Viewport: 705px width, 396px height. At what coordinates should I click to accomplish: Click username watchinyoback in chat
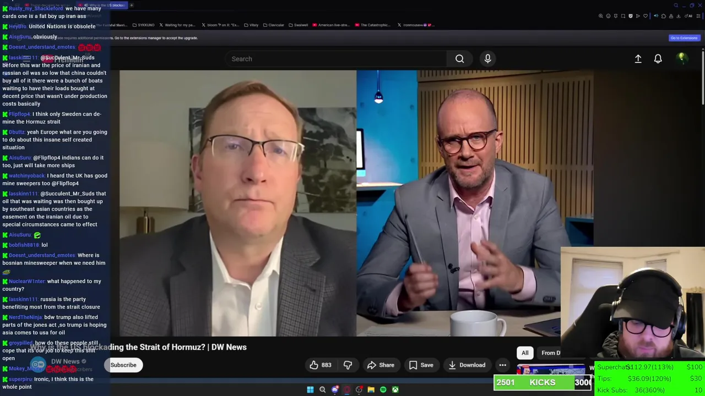tap(26, 176)
